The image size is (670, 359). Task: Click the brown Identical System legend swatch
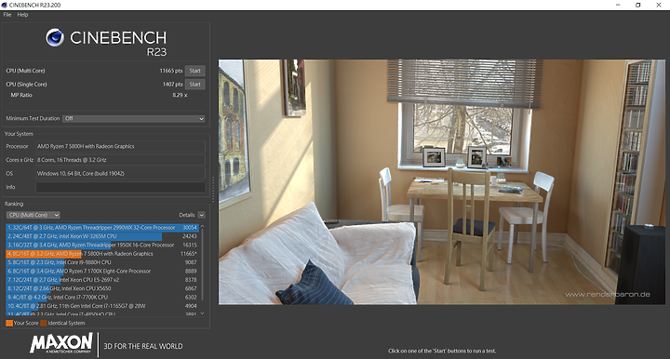coord(44,323)
